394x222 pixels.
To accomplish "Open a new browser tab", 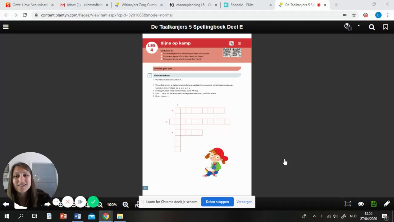I will (x=336, y=5).
